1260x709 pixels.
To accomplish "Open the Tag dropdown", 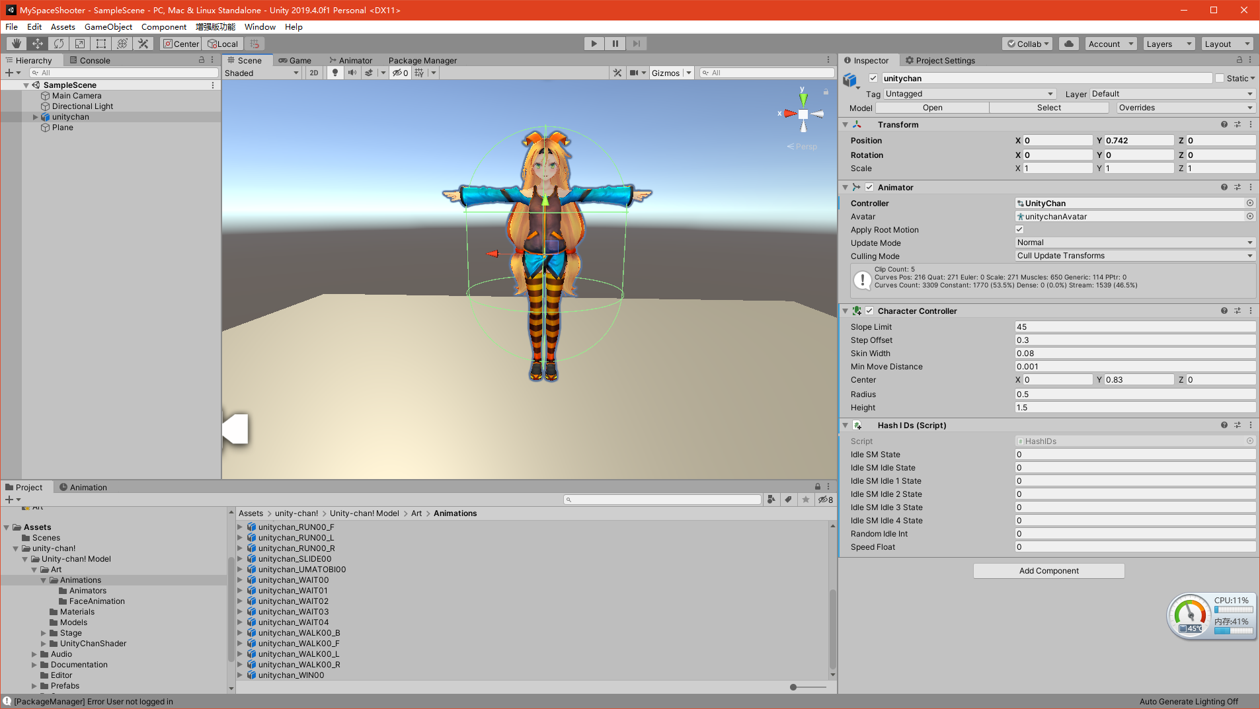I will click(x=969, y=94).
